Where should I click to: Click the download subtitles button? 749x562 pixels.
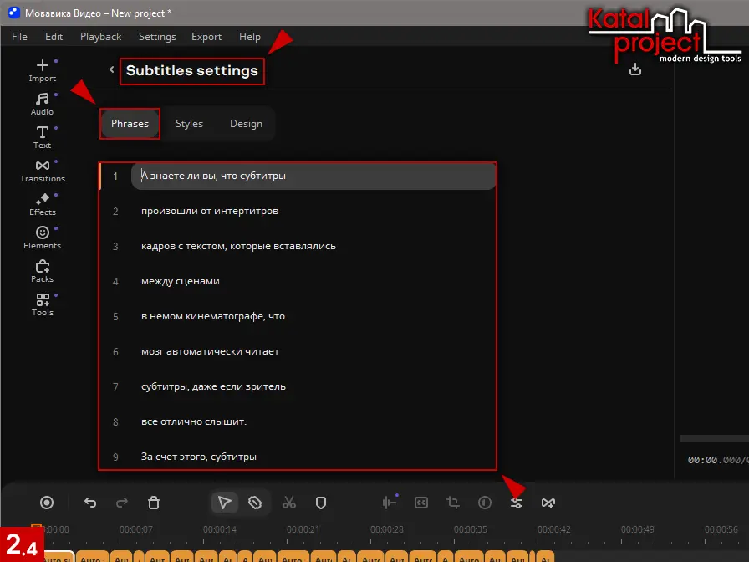click(635, 69)
